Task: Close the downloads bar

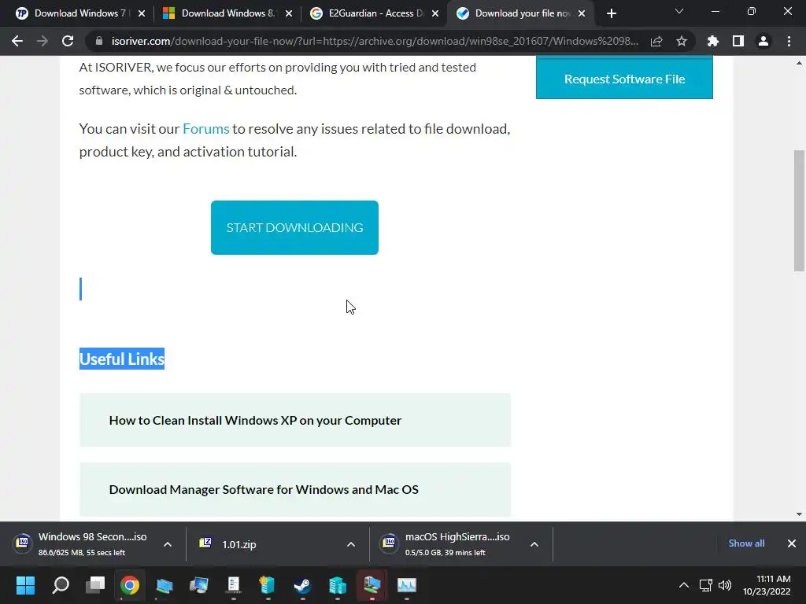Action: [x=792, y=543]
